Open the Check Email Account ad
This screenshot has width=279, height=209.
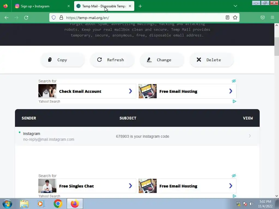87,91
